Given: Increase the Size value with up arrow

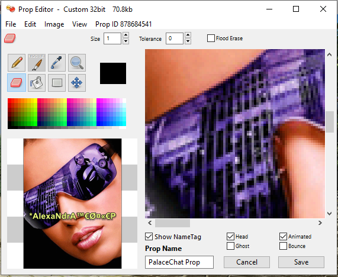Looking at the screenshot, I should (x=125, y=35).
